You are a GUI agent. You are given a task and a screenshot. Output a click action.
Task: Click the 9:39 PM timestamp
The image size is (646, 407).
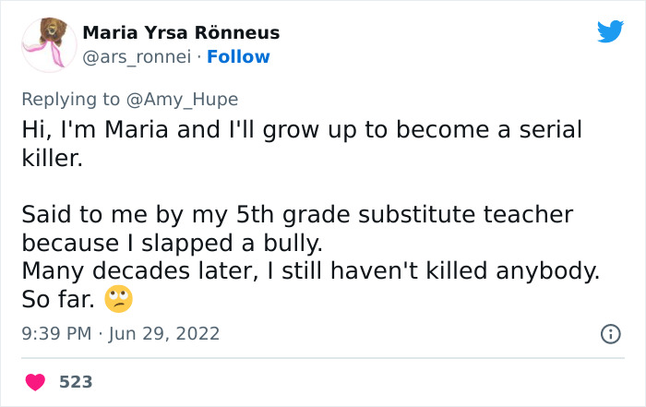(x=56, y=333)
